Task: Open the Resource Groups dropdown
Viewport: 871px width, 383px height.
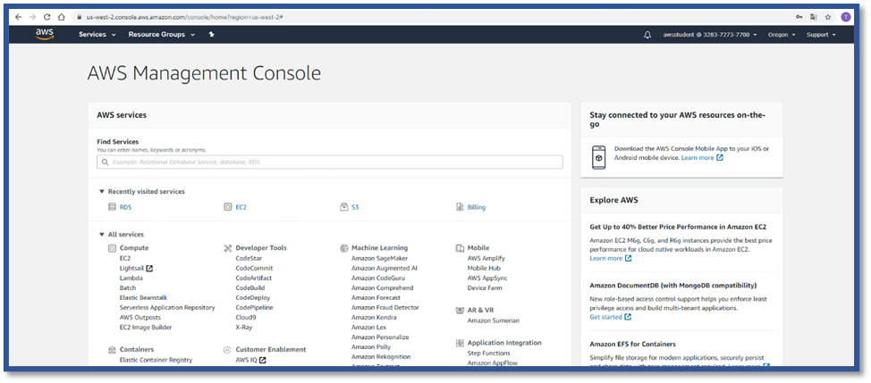Action: pos(162,34)
